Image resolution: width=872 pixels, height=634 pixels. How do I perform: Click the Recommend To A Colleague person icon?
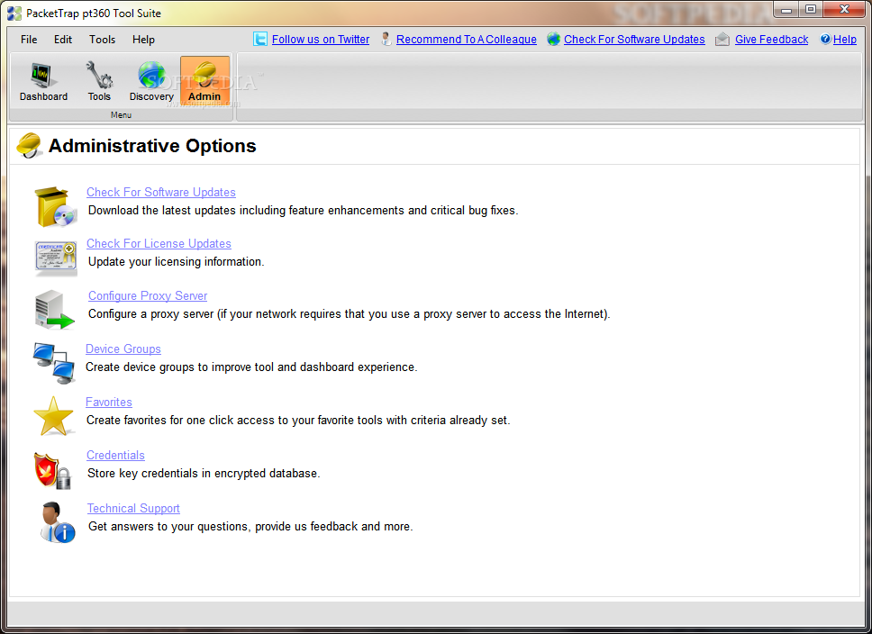click(386, 39)
